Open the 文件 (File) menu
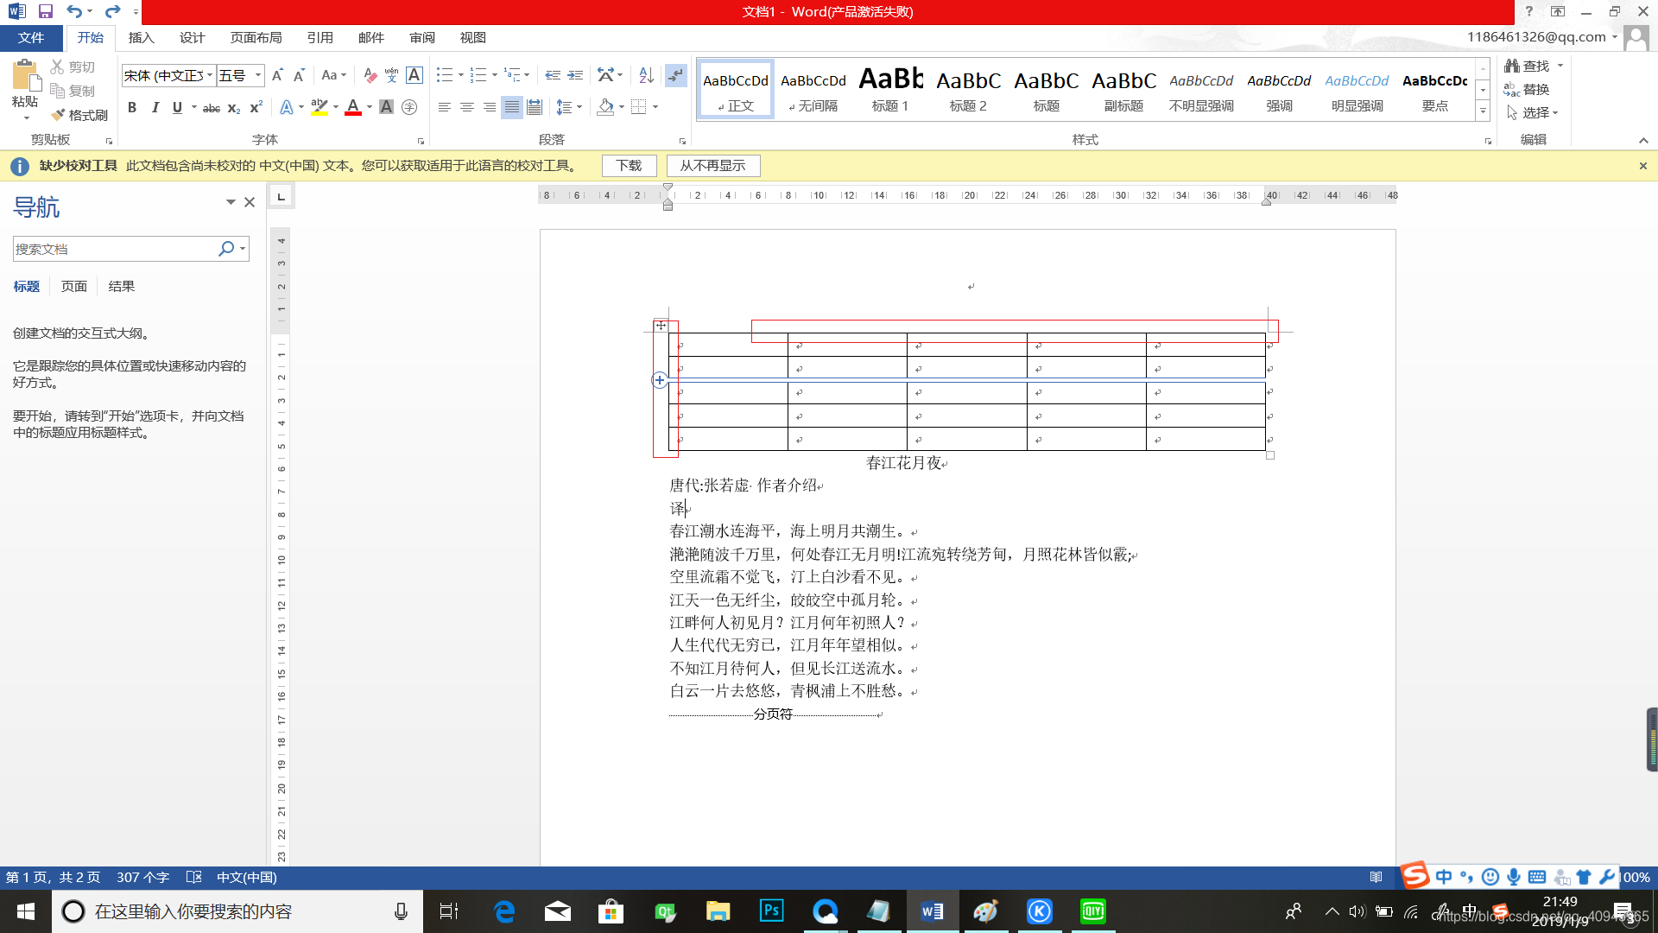Viewport: 1658px width, 933px height. pos(31,38)
